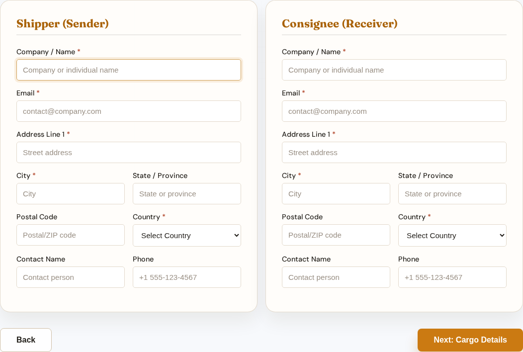523x352 pixels.
Task: Focus the Consignee Postal Code input
Action: [336, 235]
